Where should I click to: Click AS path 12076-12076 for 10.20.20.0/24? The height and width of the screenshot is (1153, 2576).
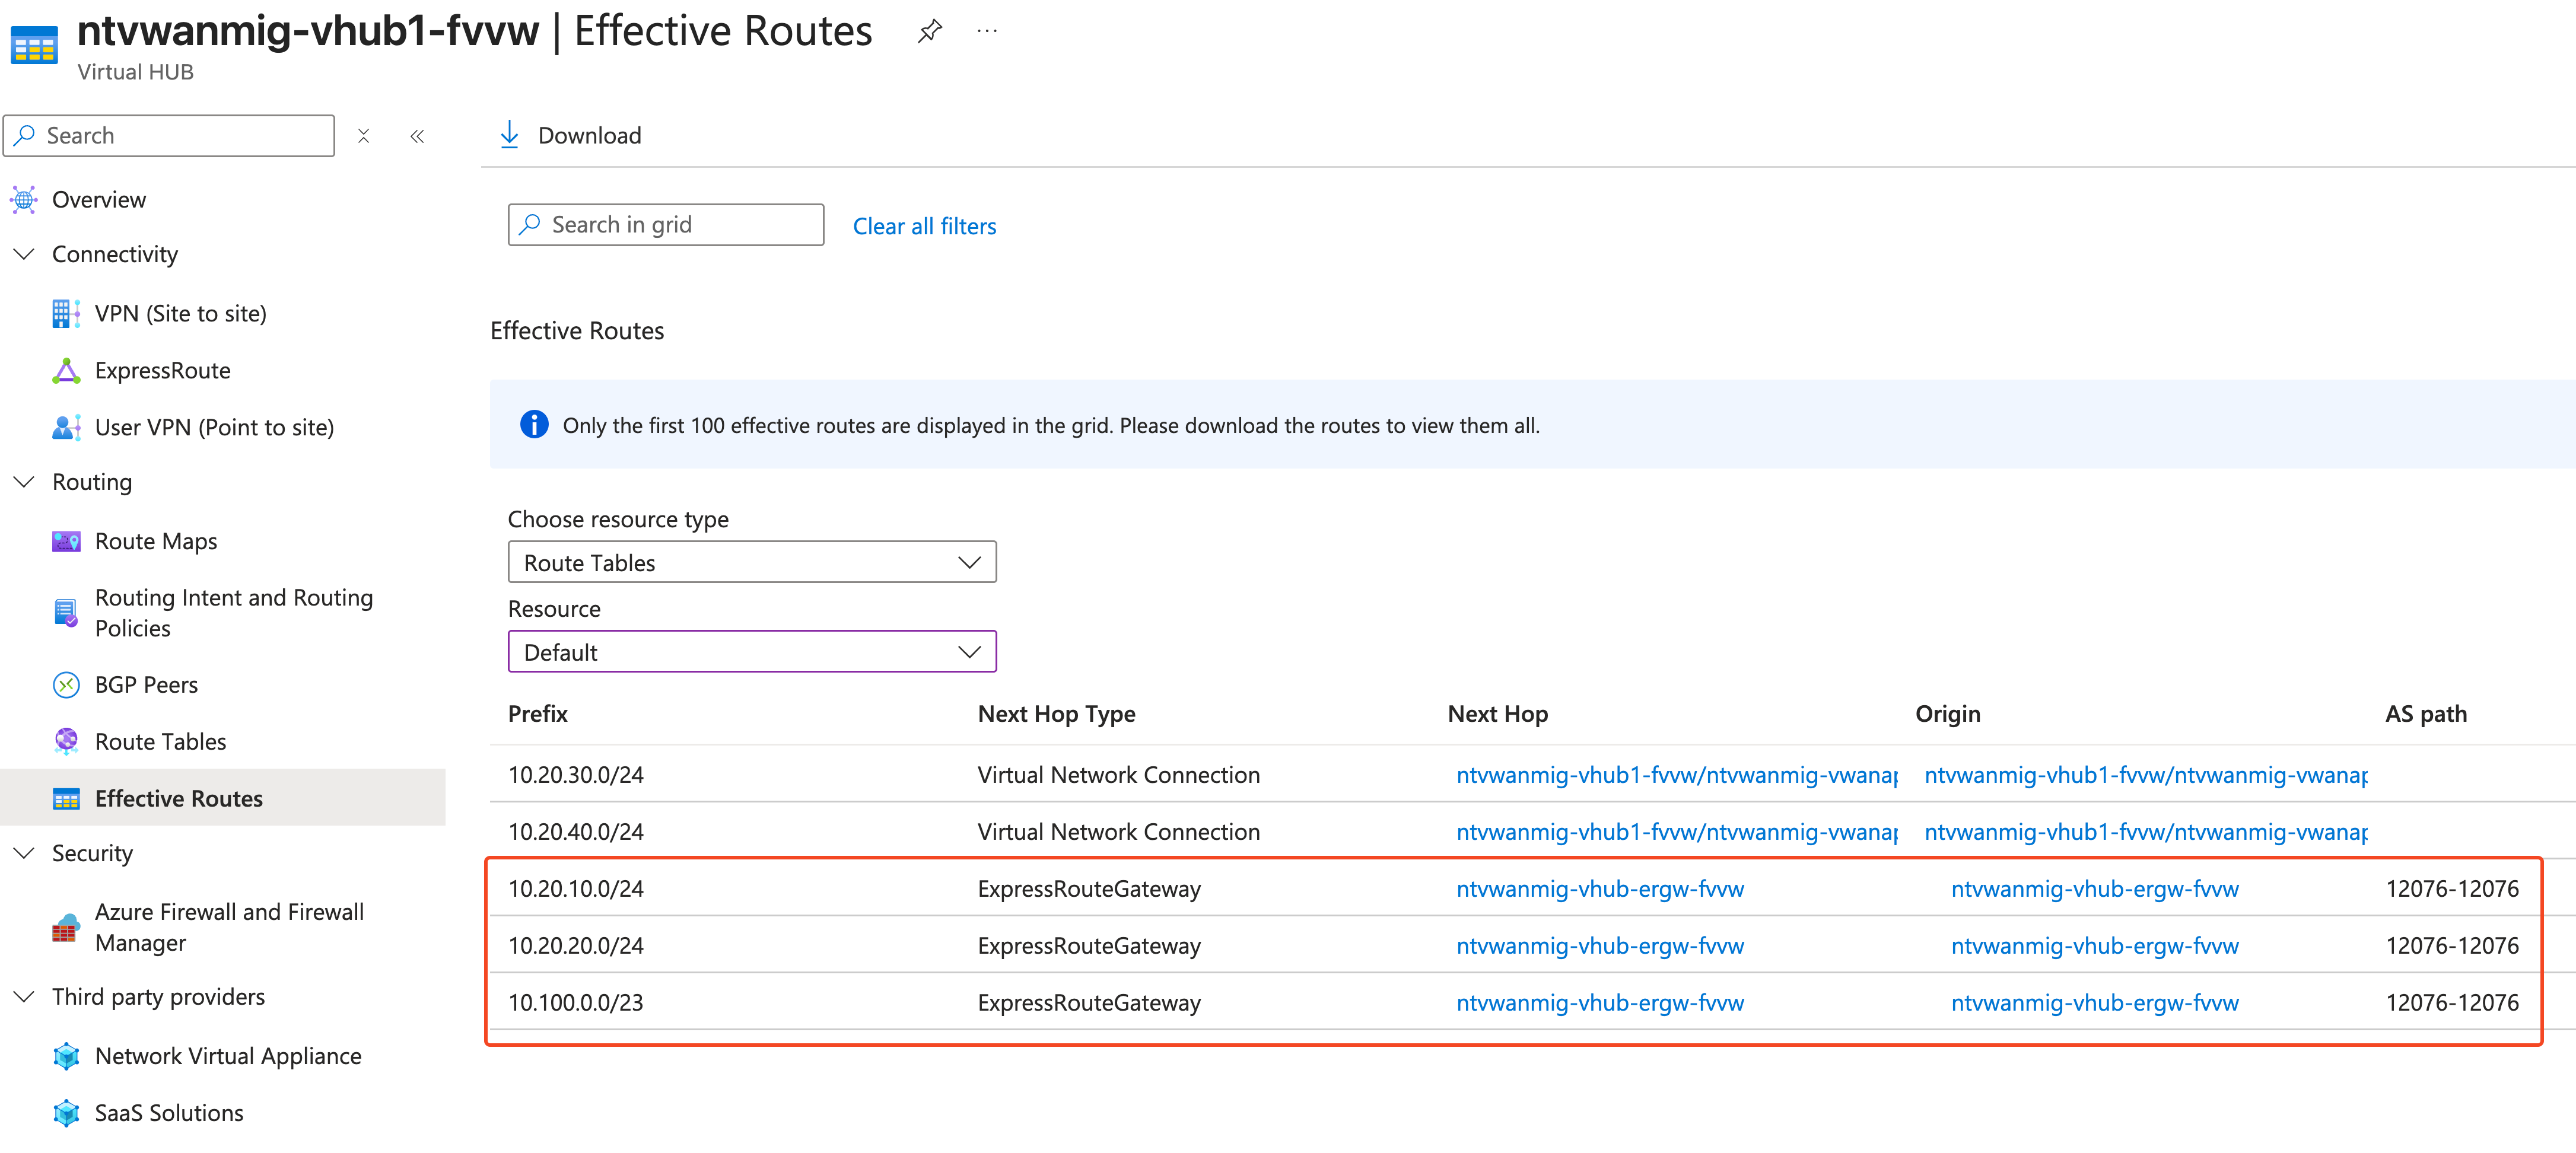pos(2452,946)
